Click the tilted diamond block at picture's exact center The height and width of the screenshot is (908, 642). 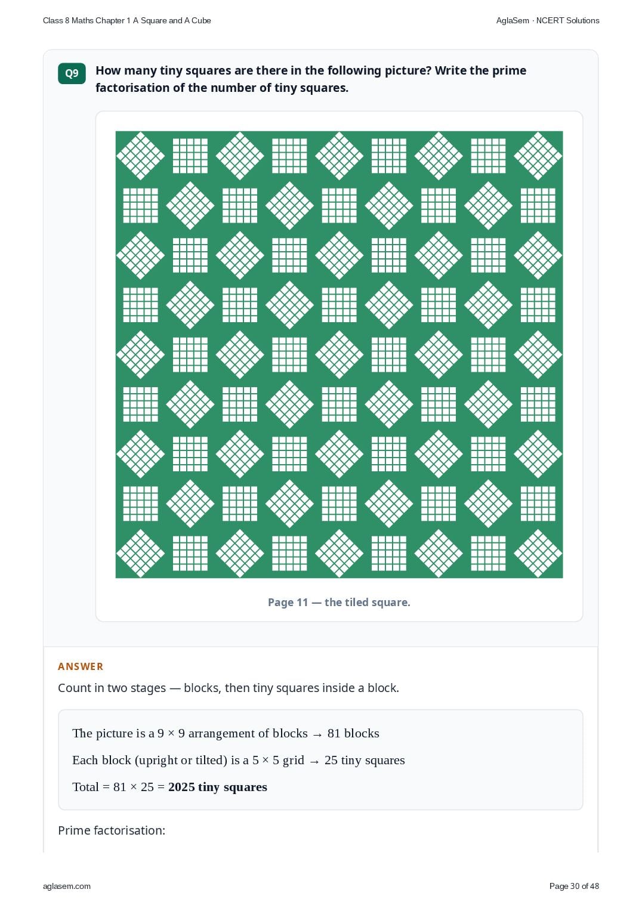(339, 354)
